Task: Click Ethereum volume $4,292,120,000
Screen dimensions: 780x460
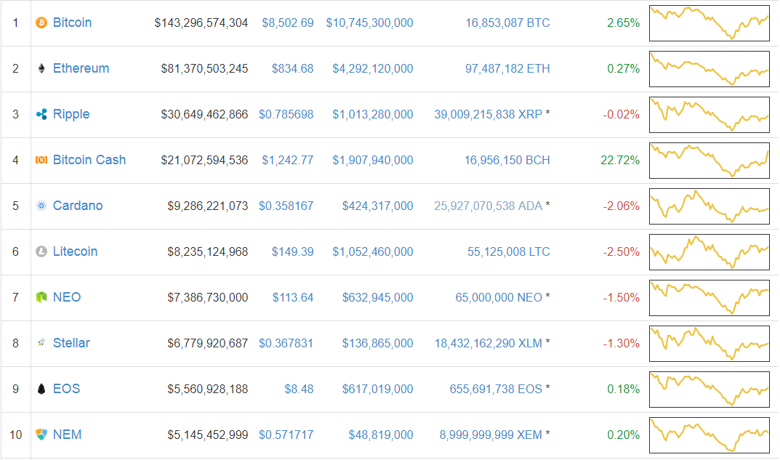Action: (x=373, y=68)
